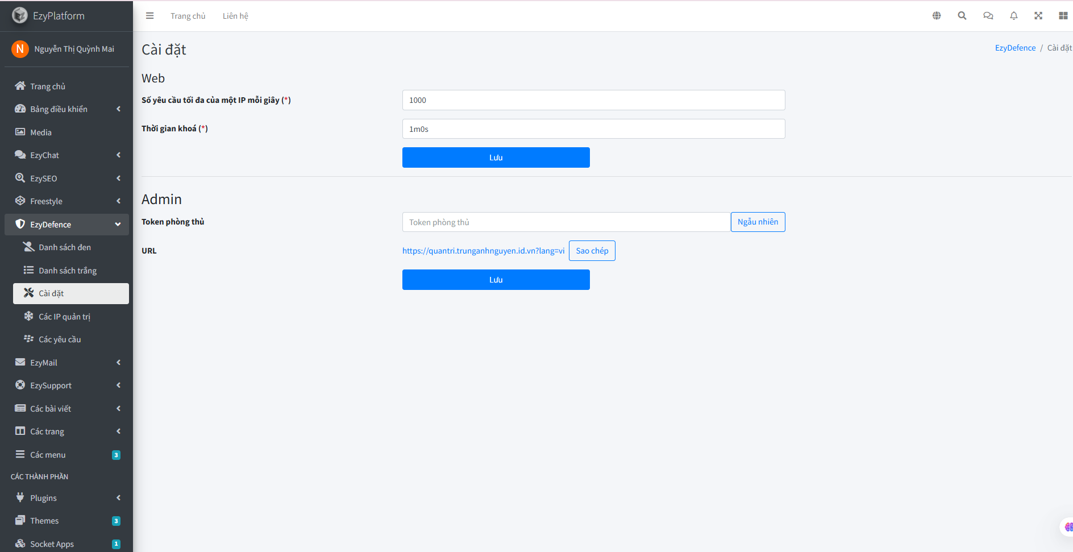The width and height of the screenshot is (1073, 552).
Task: Select the EzyDefence shield icon in sidebar
Action: tap(20, 224)
